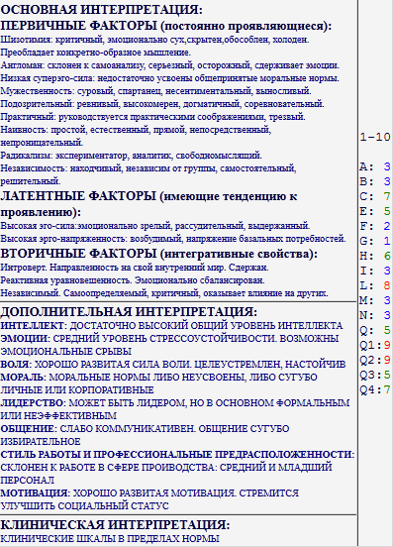Select the ДОПОЛНИТЕЛЬНАЯ ИНТЕРПРЕТАЦИЯ heading
Screen dimensions: 393x547
point(129,311)
